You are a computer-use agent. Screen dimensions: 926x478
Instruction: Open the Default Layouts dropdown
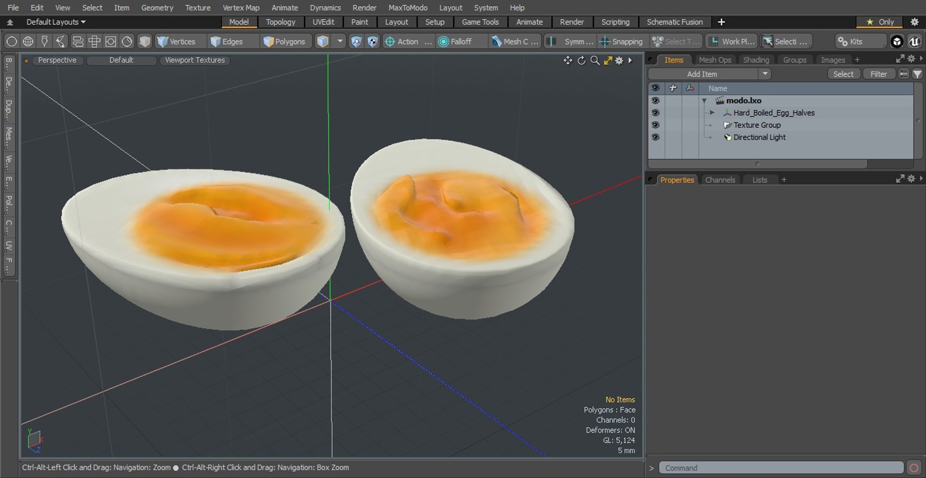55,22
